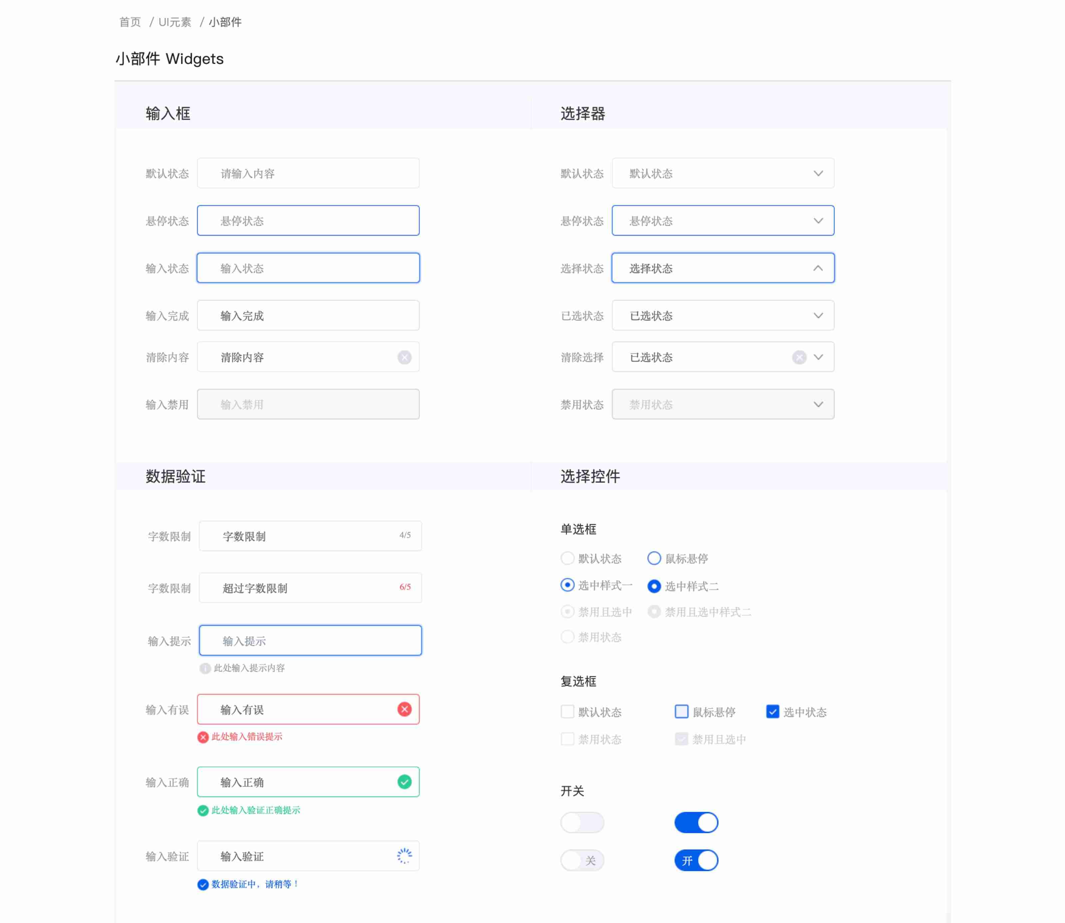Click the 禁用且选中 disabled checkbox
1065x923 pixels.
pos(682,739)
